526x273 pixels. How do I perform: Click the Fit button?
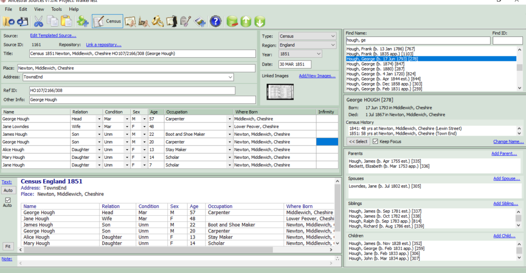click(8, 246)
